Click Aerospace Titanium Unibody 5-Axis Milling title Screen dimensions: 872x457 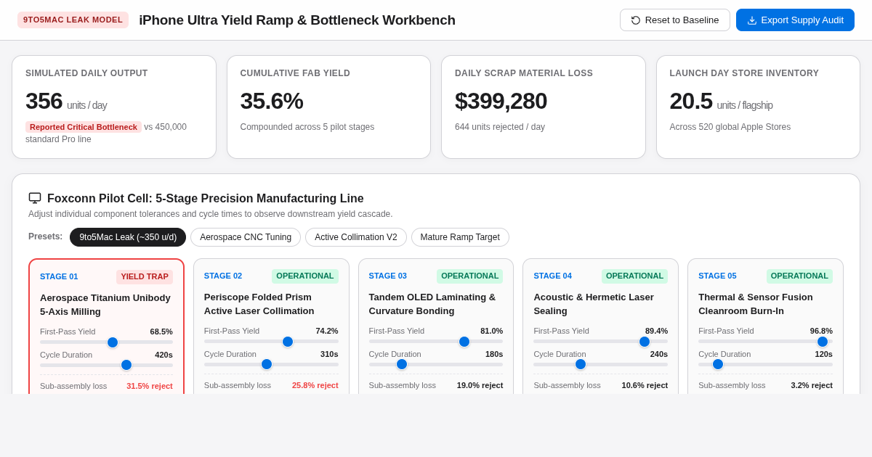click(x=105, y=305)
